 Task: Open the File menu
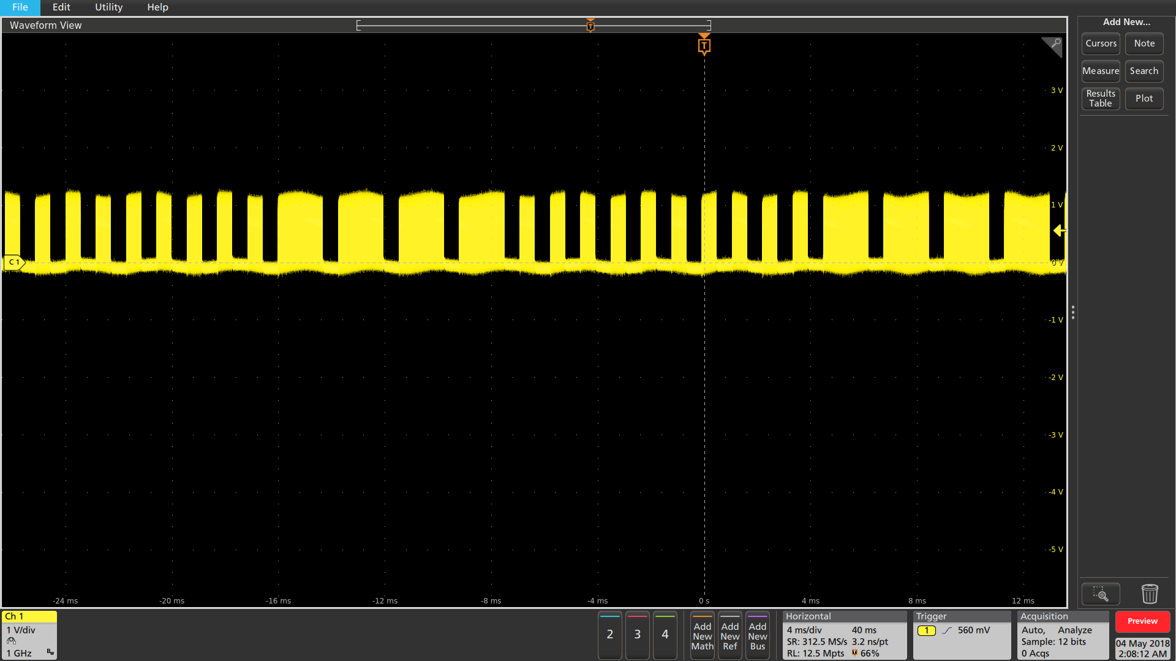pyautogui.click(x=20, y=7)
